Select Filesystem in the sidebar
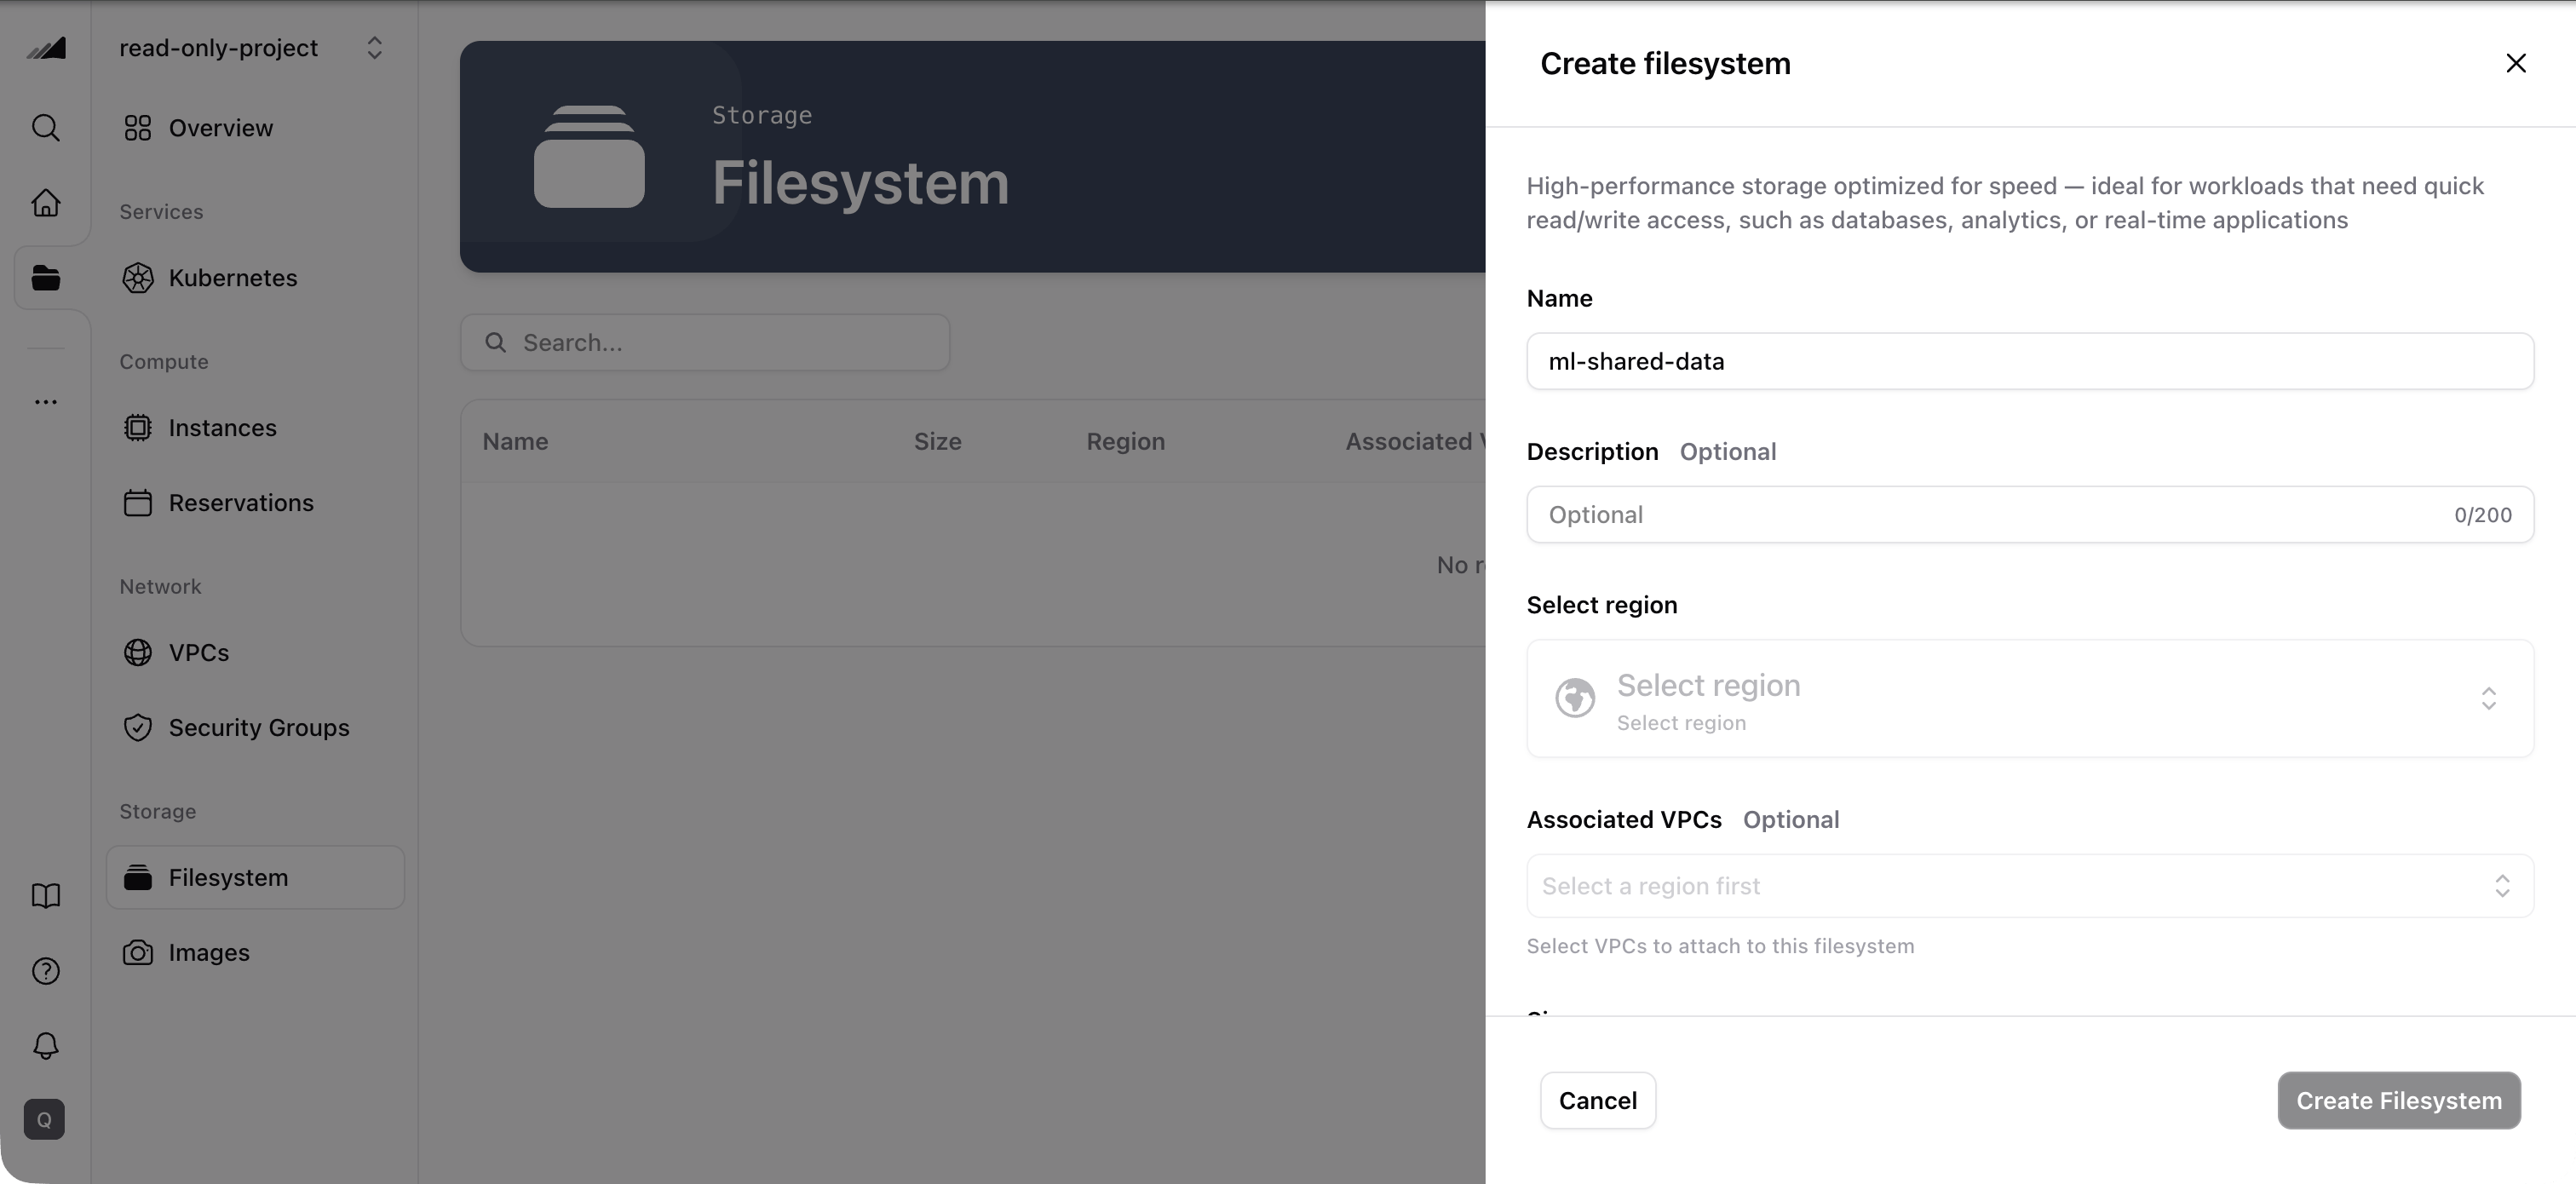2576x1184 pixels. coord(255,877)
